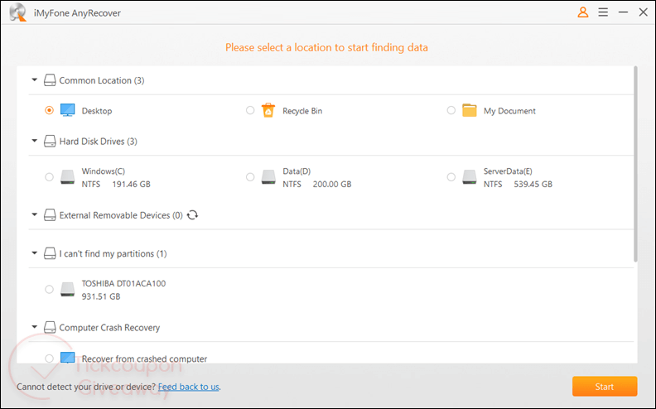Click the Recycle Bin trash icon
The width and height of the screenshot is (656, 409).
click(268, 110)
